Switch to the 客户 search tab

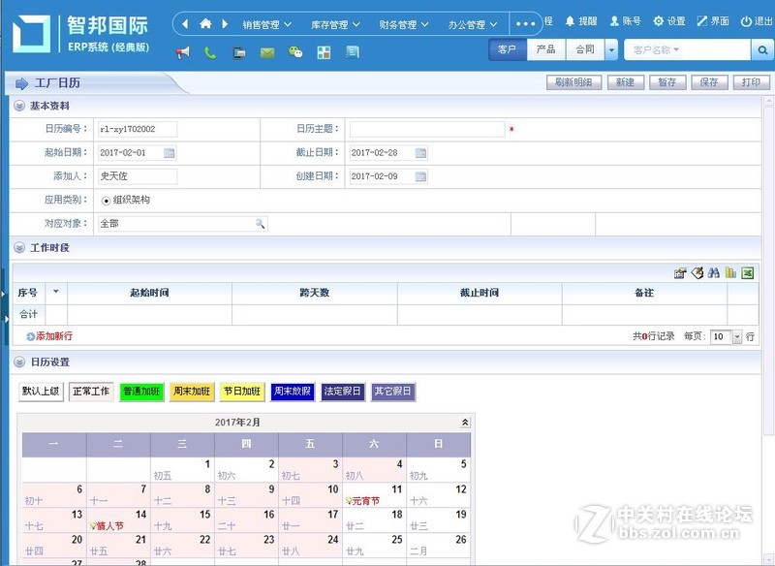click(x=507, y=50)
